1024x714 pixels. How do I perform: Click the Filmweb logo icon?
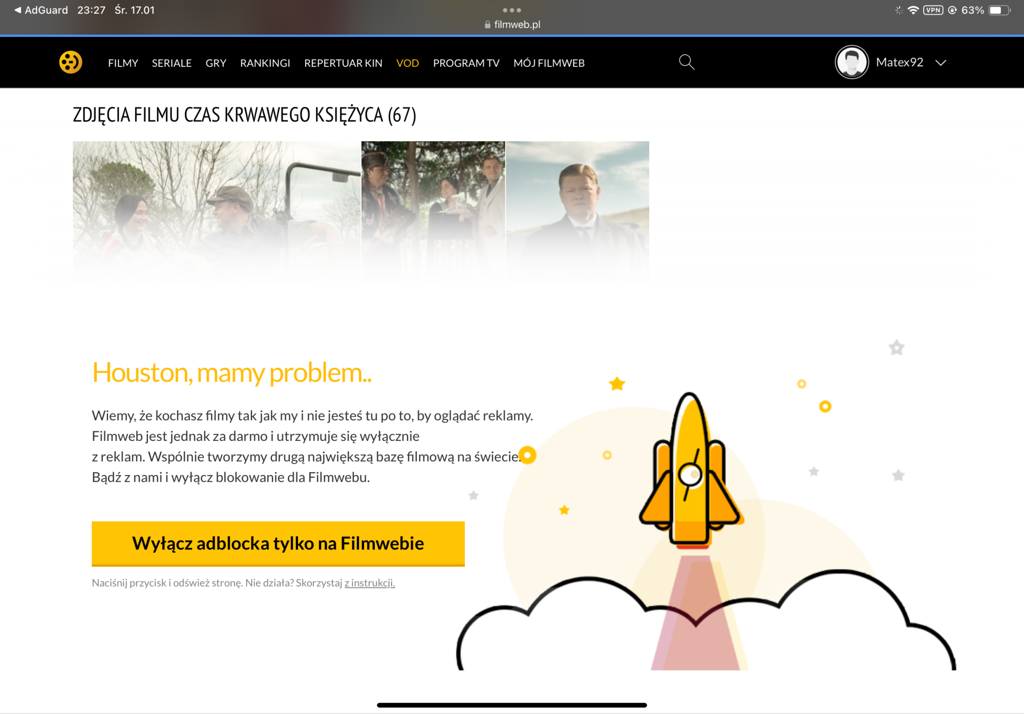70,62
